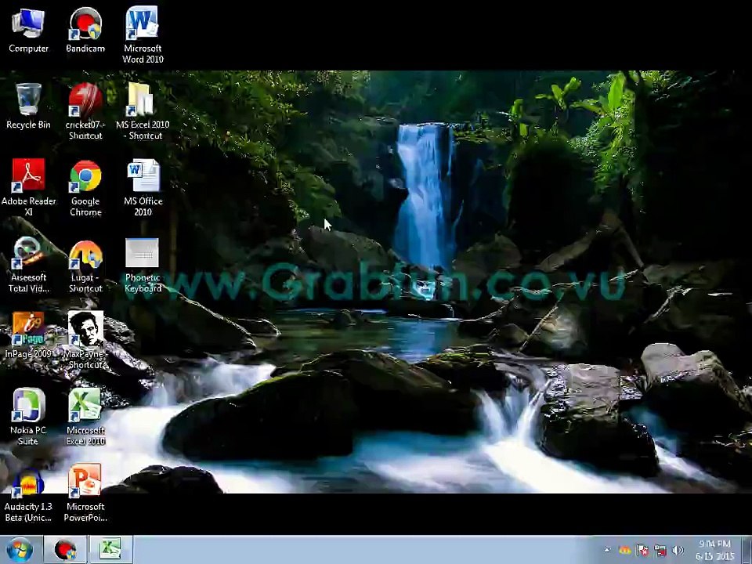This screenshot has width=752, height=564.
Task: Open the Windows Start menu
Action: point(19,550)
